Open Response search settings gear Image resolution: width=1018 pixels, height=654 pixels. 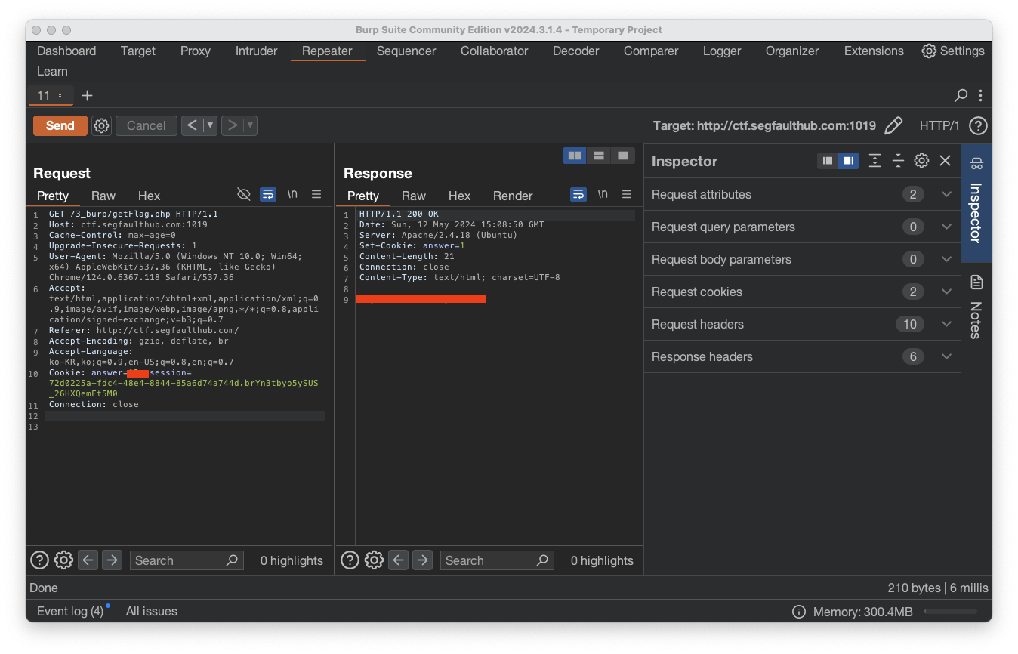(374, 560)
